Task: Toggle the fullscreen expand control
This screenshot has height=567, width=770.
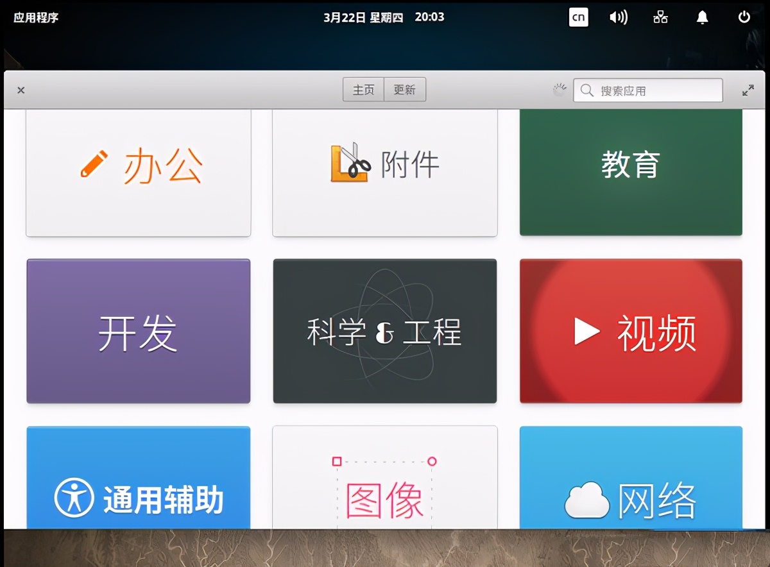Action: pyautogui.click(x=748, y=90)
